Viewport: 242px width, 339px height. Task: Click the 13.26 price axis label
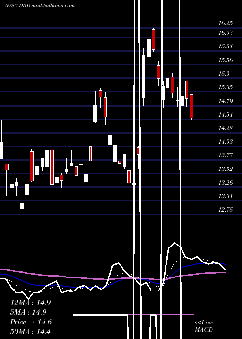pos(226,183)
